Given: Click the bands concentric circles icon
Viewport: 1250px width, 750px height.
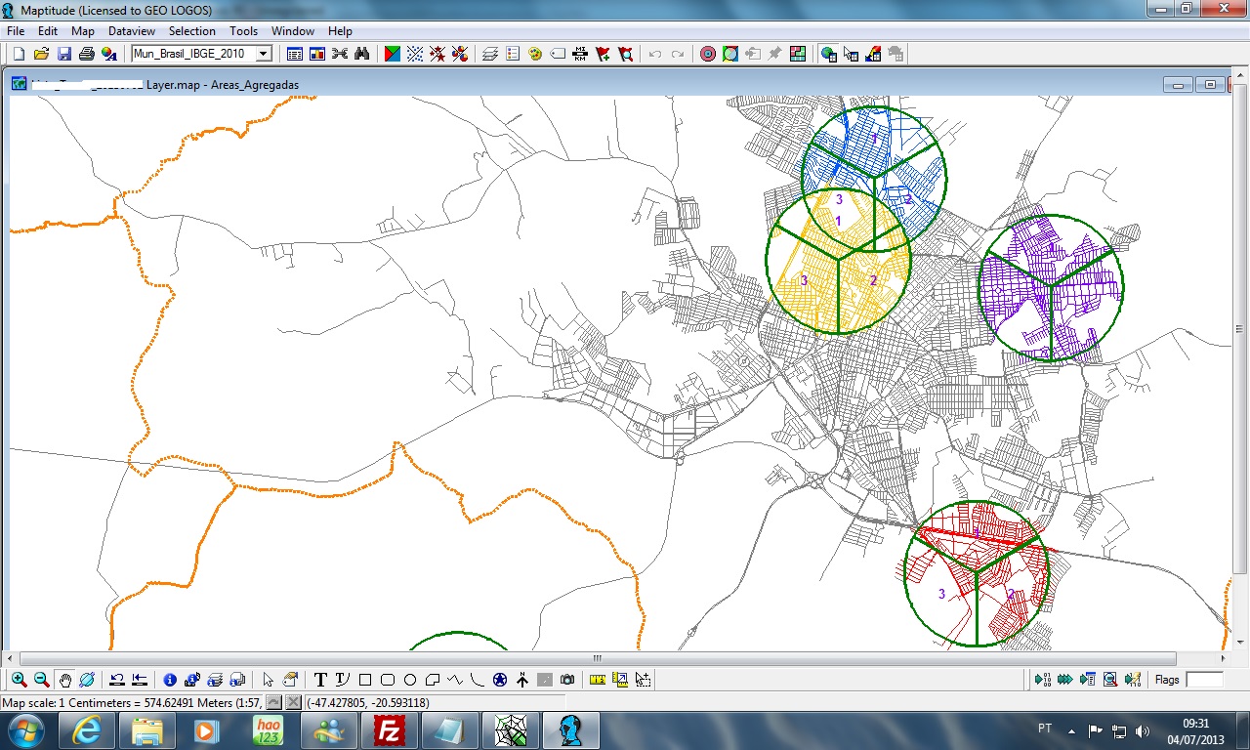Looking at the screenshot, I should click(708, 54).
